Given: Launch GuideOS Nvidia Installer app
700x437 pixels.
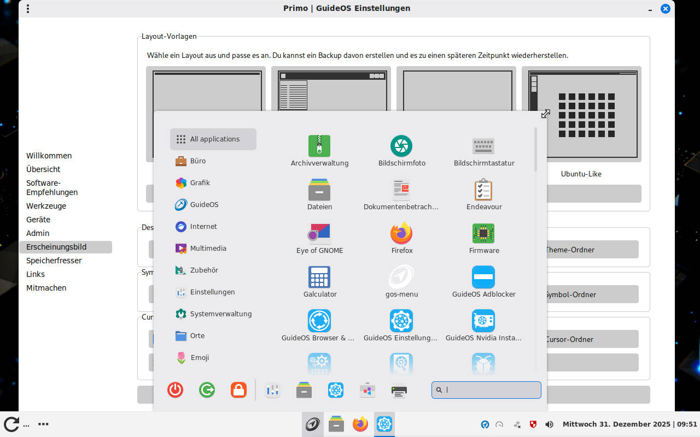Looking at the screenshot, I should [484, 326].
